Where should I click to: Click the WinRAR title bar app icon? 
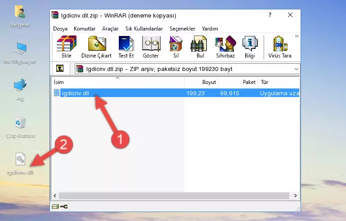point(55,15)
